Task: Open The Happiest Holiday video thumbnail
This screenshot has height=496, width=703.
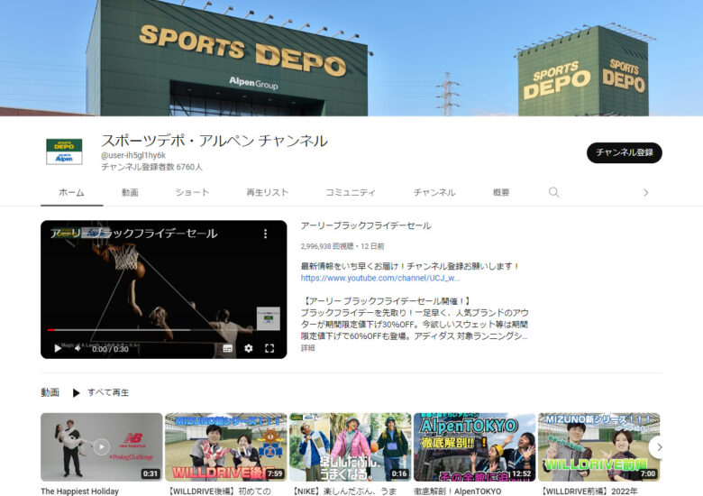Action: coord(102,447)
